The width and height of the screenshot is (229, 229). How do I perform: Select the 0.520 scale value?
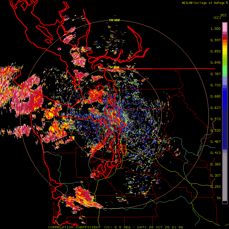(x=216, y=131)
